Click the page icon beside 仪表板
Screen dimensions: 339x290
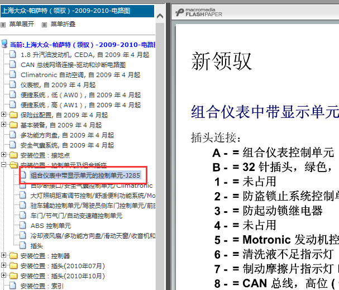[x=13, y=84]
